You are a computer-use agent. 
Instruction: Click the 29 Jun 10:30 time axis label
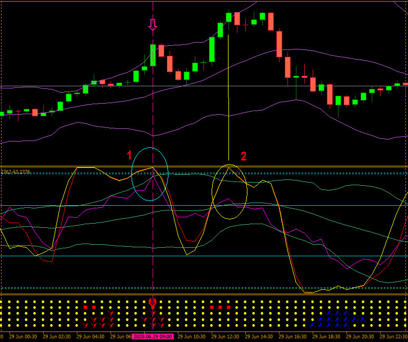(x=192, y=337)
